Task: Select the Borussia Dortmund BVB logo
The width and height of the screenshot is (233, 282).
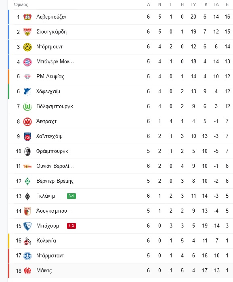Action: (27, 47)
